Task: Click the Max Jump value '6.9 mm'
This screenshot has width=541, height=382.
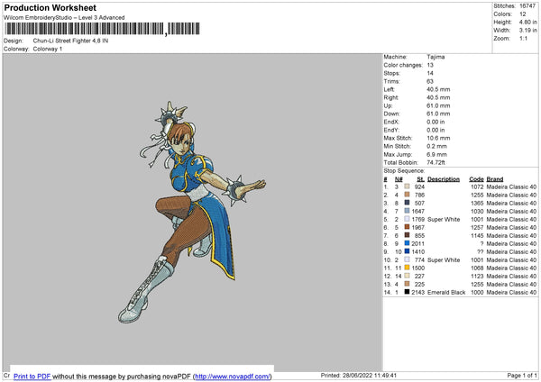Action: [x=436, y=154]
